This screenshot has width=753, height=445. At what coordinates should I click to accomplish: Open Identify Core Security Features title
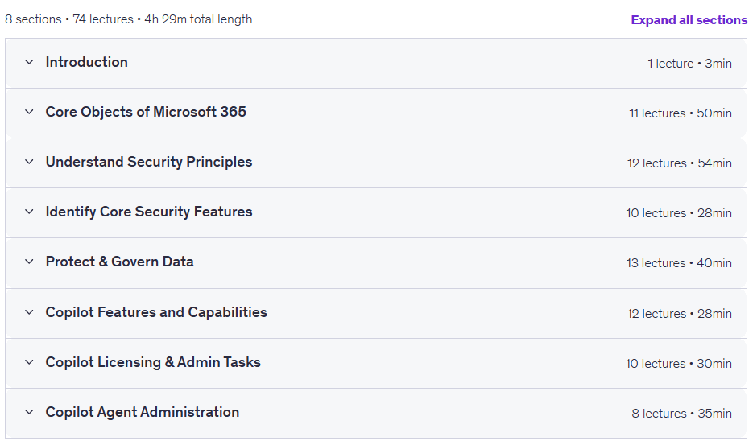[x=148, y=212]
